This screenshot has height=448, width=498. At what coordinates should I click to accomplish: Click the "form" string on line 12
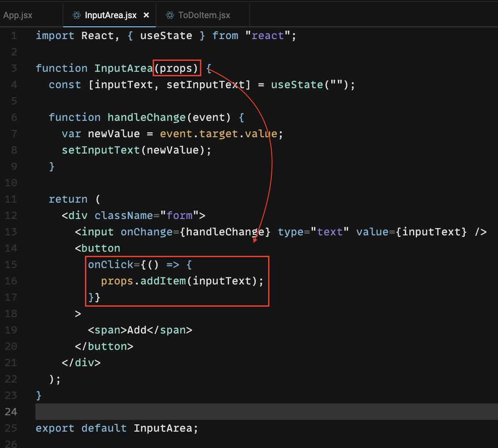179,215
